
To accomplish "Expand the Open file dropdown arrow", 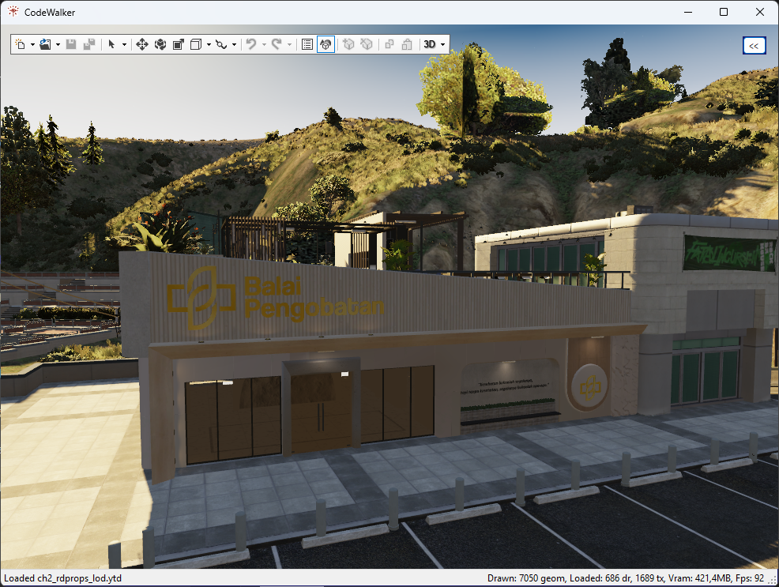I will coord(58,45).
